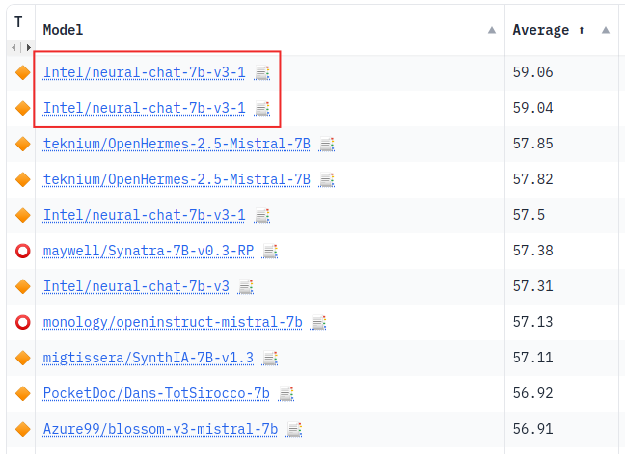Select average value 57.5

point(529,215)
